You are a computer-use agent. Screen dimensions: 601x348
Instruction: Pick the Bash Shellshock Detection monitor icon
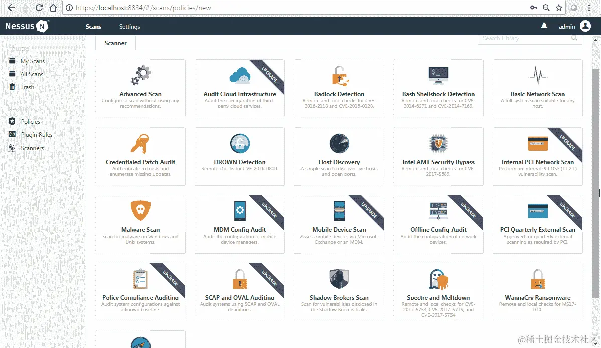pos(438,76)
